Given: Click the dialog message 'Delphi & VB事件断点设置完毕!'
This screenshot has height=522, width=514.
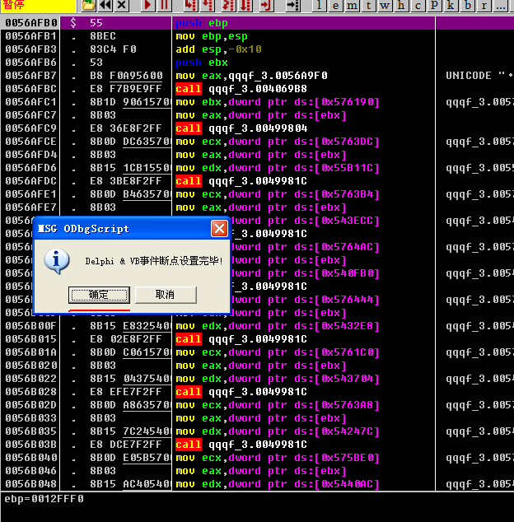Looking at the screenshot, I should (154, 261).
